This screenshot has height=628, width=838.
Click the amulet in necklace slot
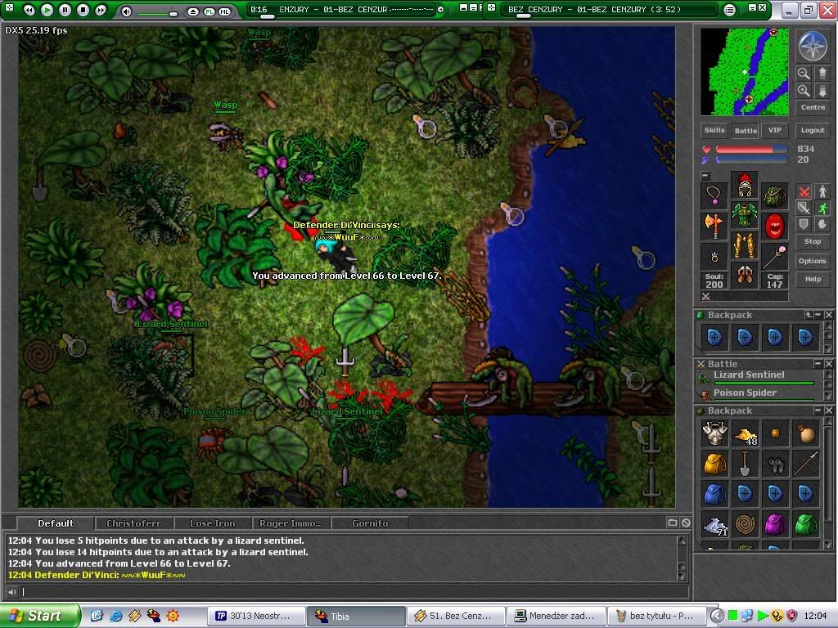coord(714,196)
